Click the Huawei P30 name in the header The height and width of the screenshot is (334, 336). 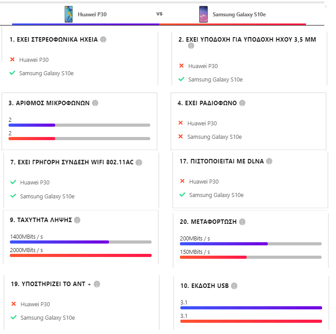92,14
